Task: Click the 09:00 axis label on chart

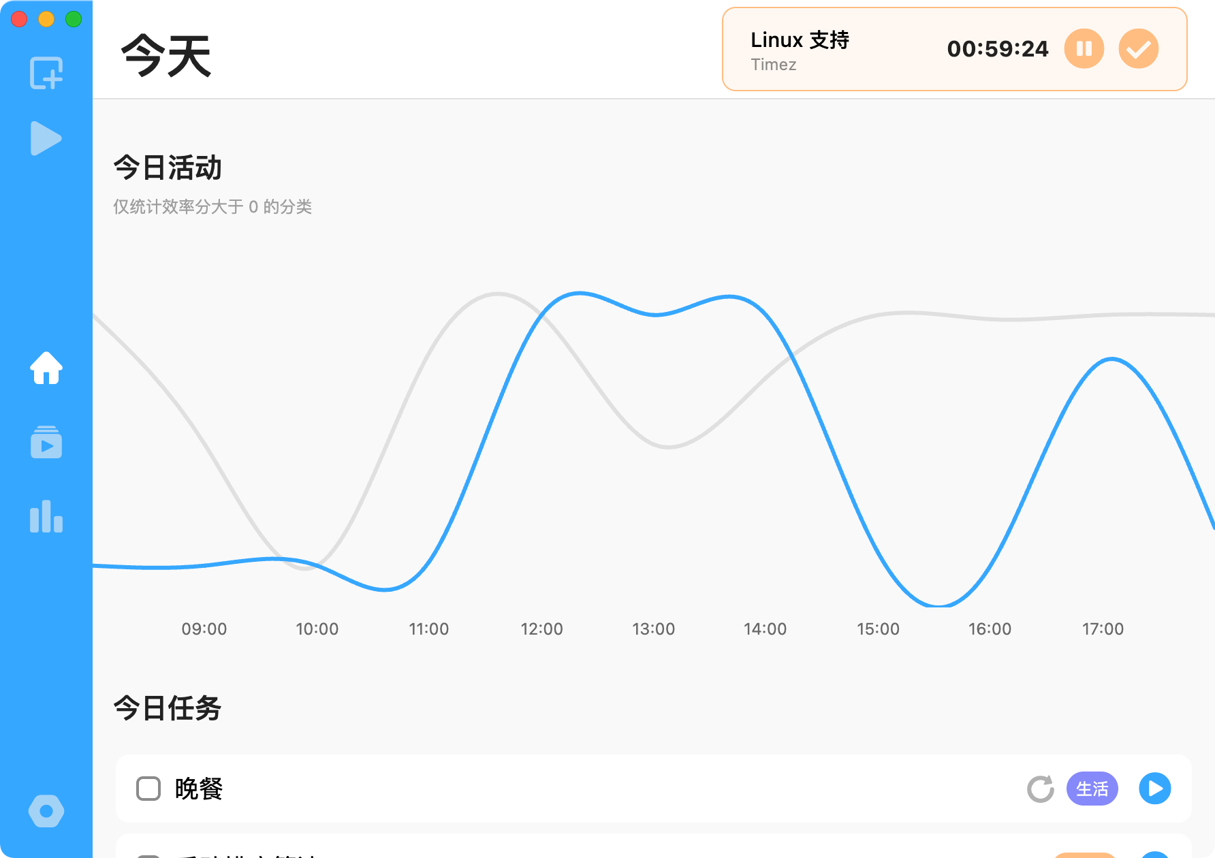Action: click(x=204, y=629)
